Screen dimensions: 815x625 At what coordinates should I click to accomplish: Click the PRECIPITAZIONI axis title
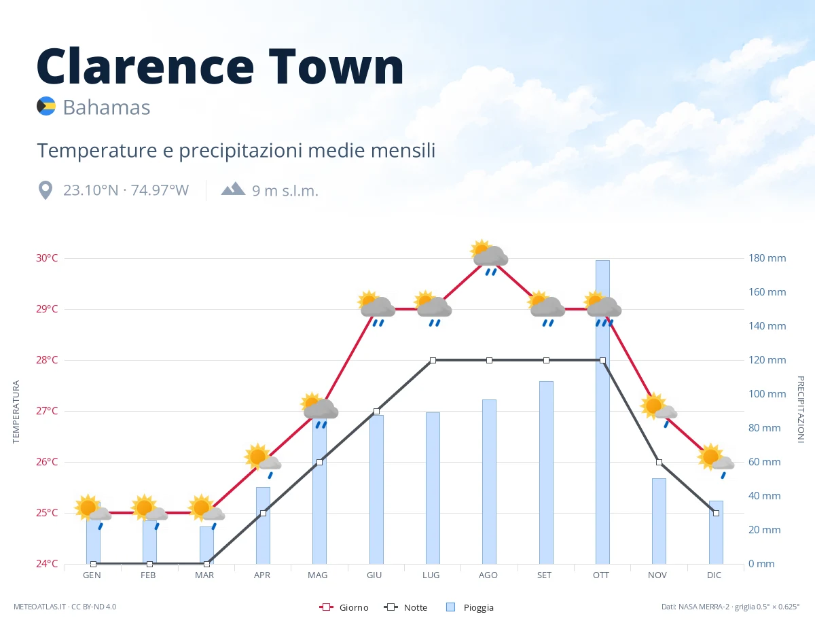800,409
